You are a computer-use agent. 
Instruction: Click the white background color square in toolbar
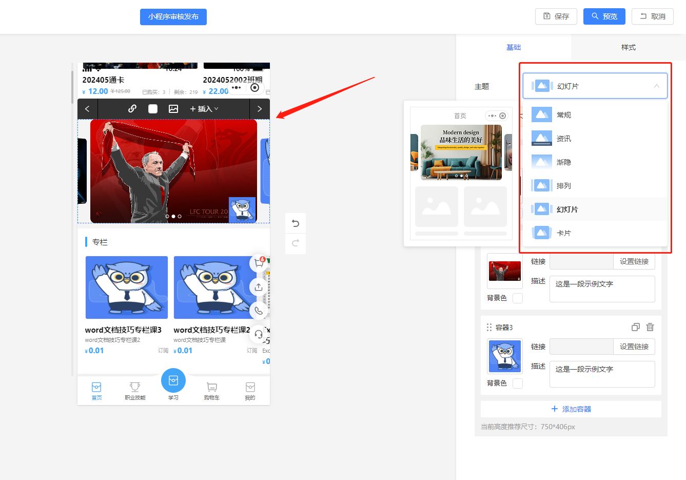tap(153, 109)
